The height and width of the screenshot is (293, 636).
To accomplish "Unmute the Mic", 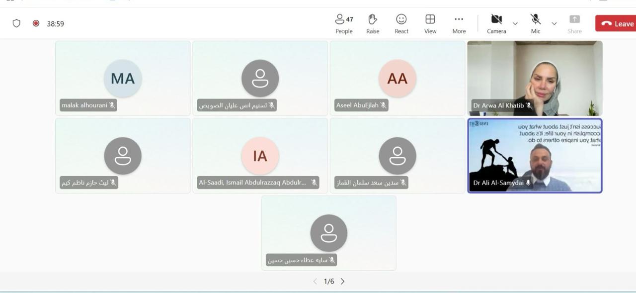I will [x=536, y=23].
